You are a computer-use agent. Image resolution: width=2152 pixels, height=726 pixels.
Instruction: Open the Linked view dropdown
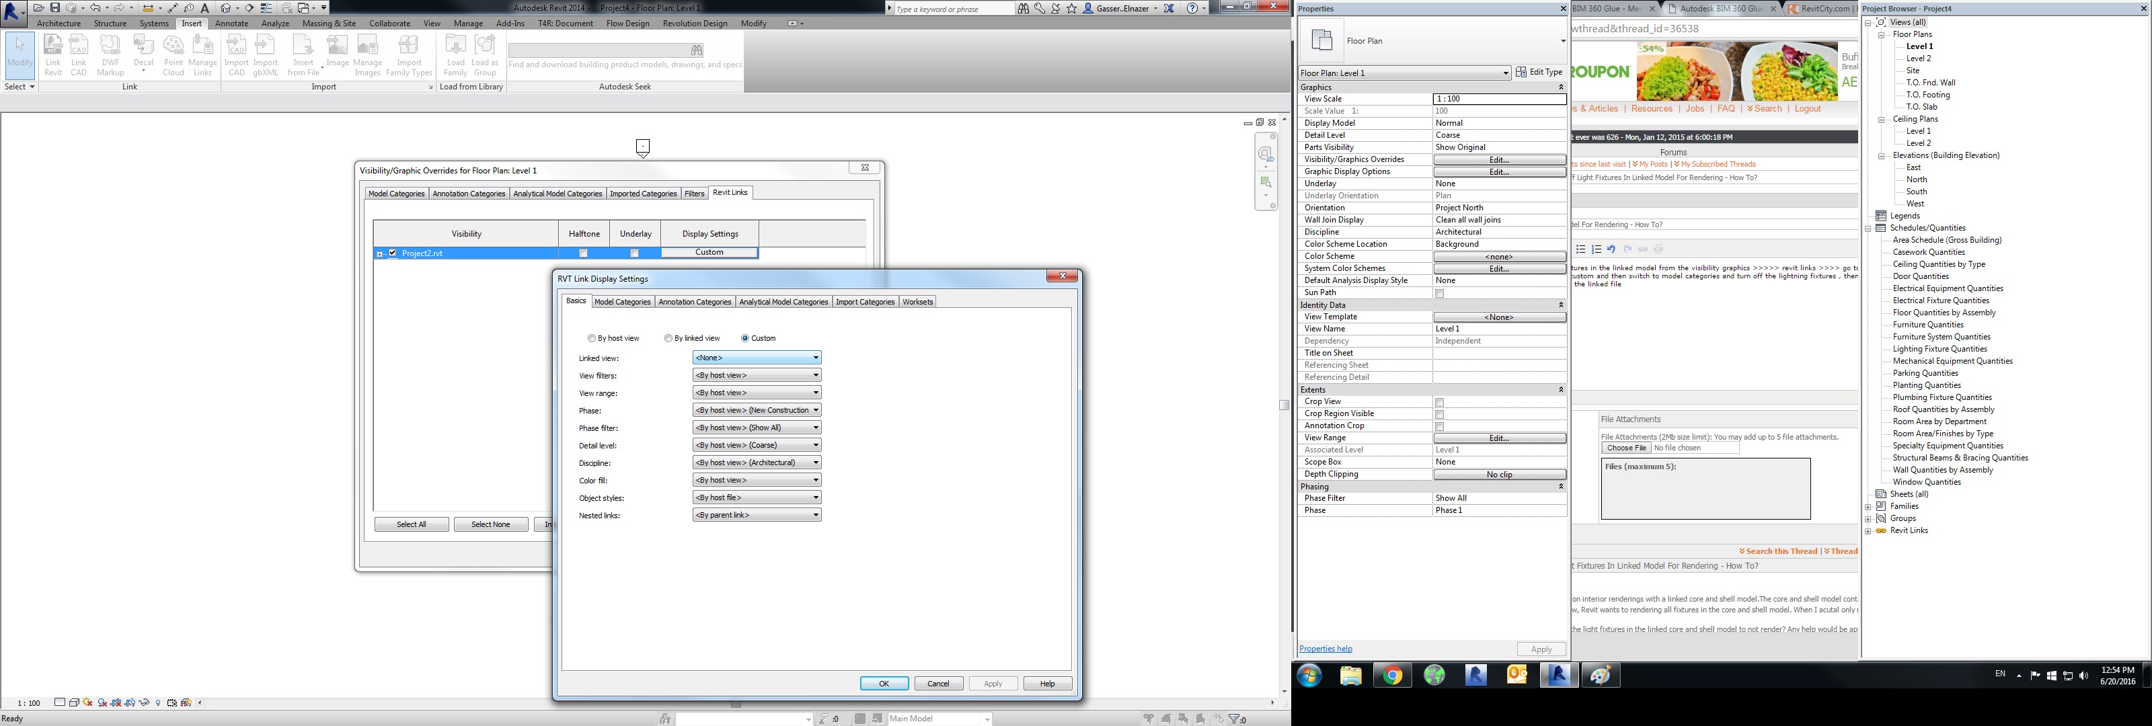click(756, 358)
